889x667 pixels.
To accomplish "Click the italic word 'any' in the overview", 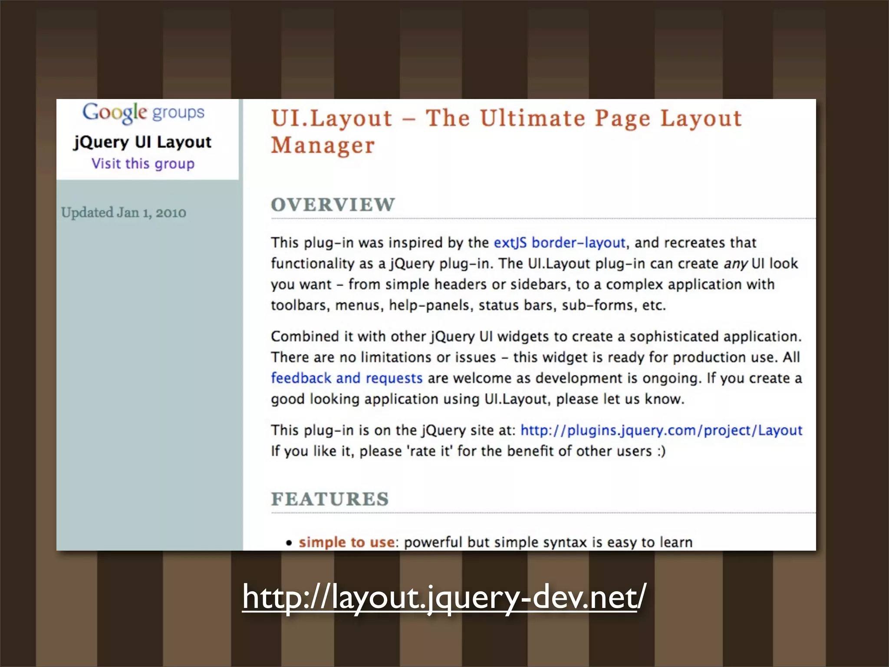I will click(735, 264).
